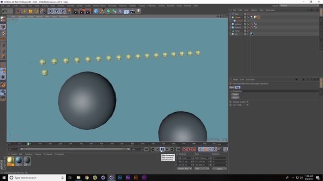Select the Cloner object in Object Manager

238,18
